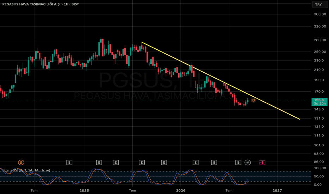Click the 190,0 price axis label
Image resolution: width=329 pixels, height=194 pixels.
tap(319, 80)
